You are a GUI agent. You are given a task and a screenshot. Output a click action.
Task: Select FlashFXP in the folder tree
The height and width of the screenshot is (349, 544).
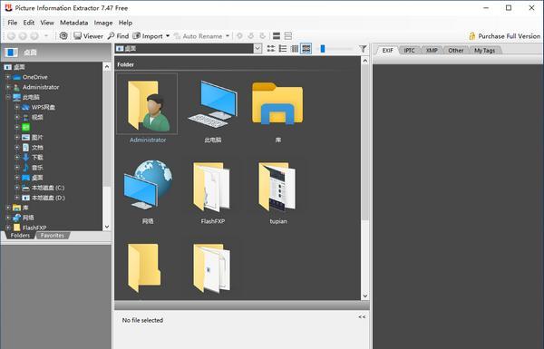(34, 228)
